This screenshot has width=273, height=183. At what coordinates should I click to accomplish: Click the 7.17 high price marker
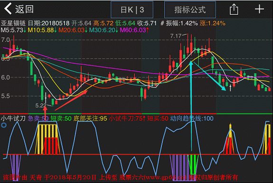coord(176,36)
